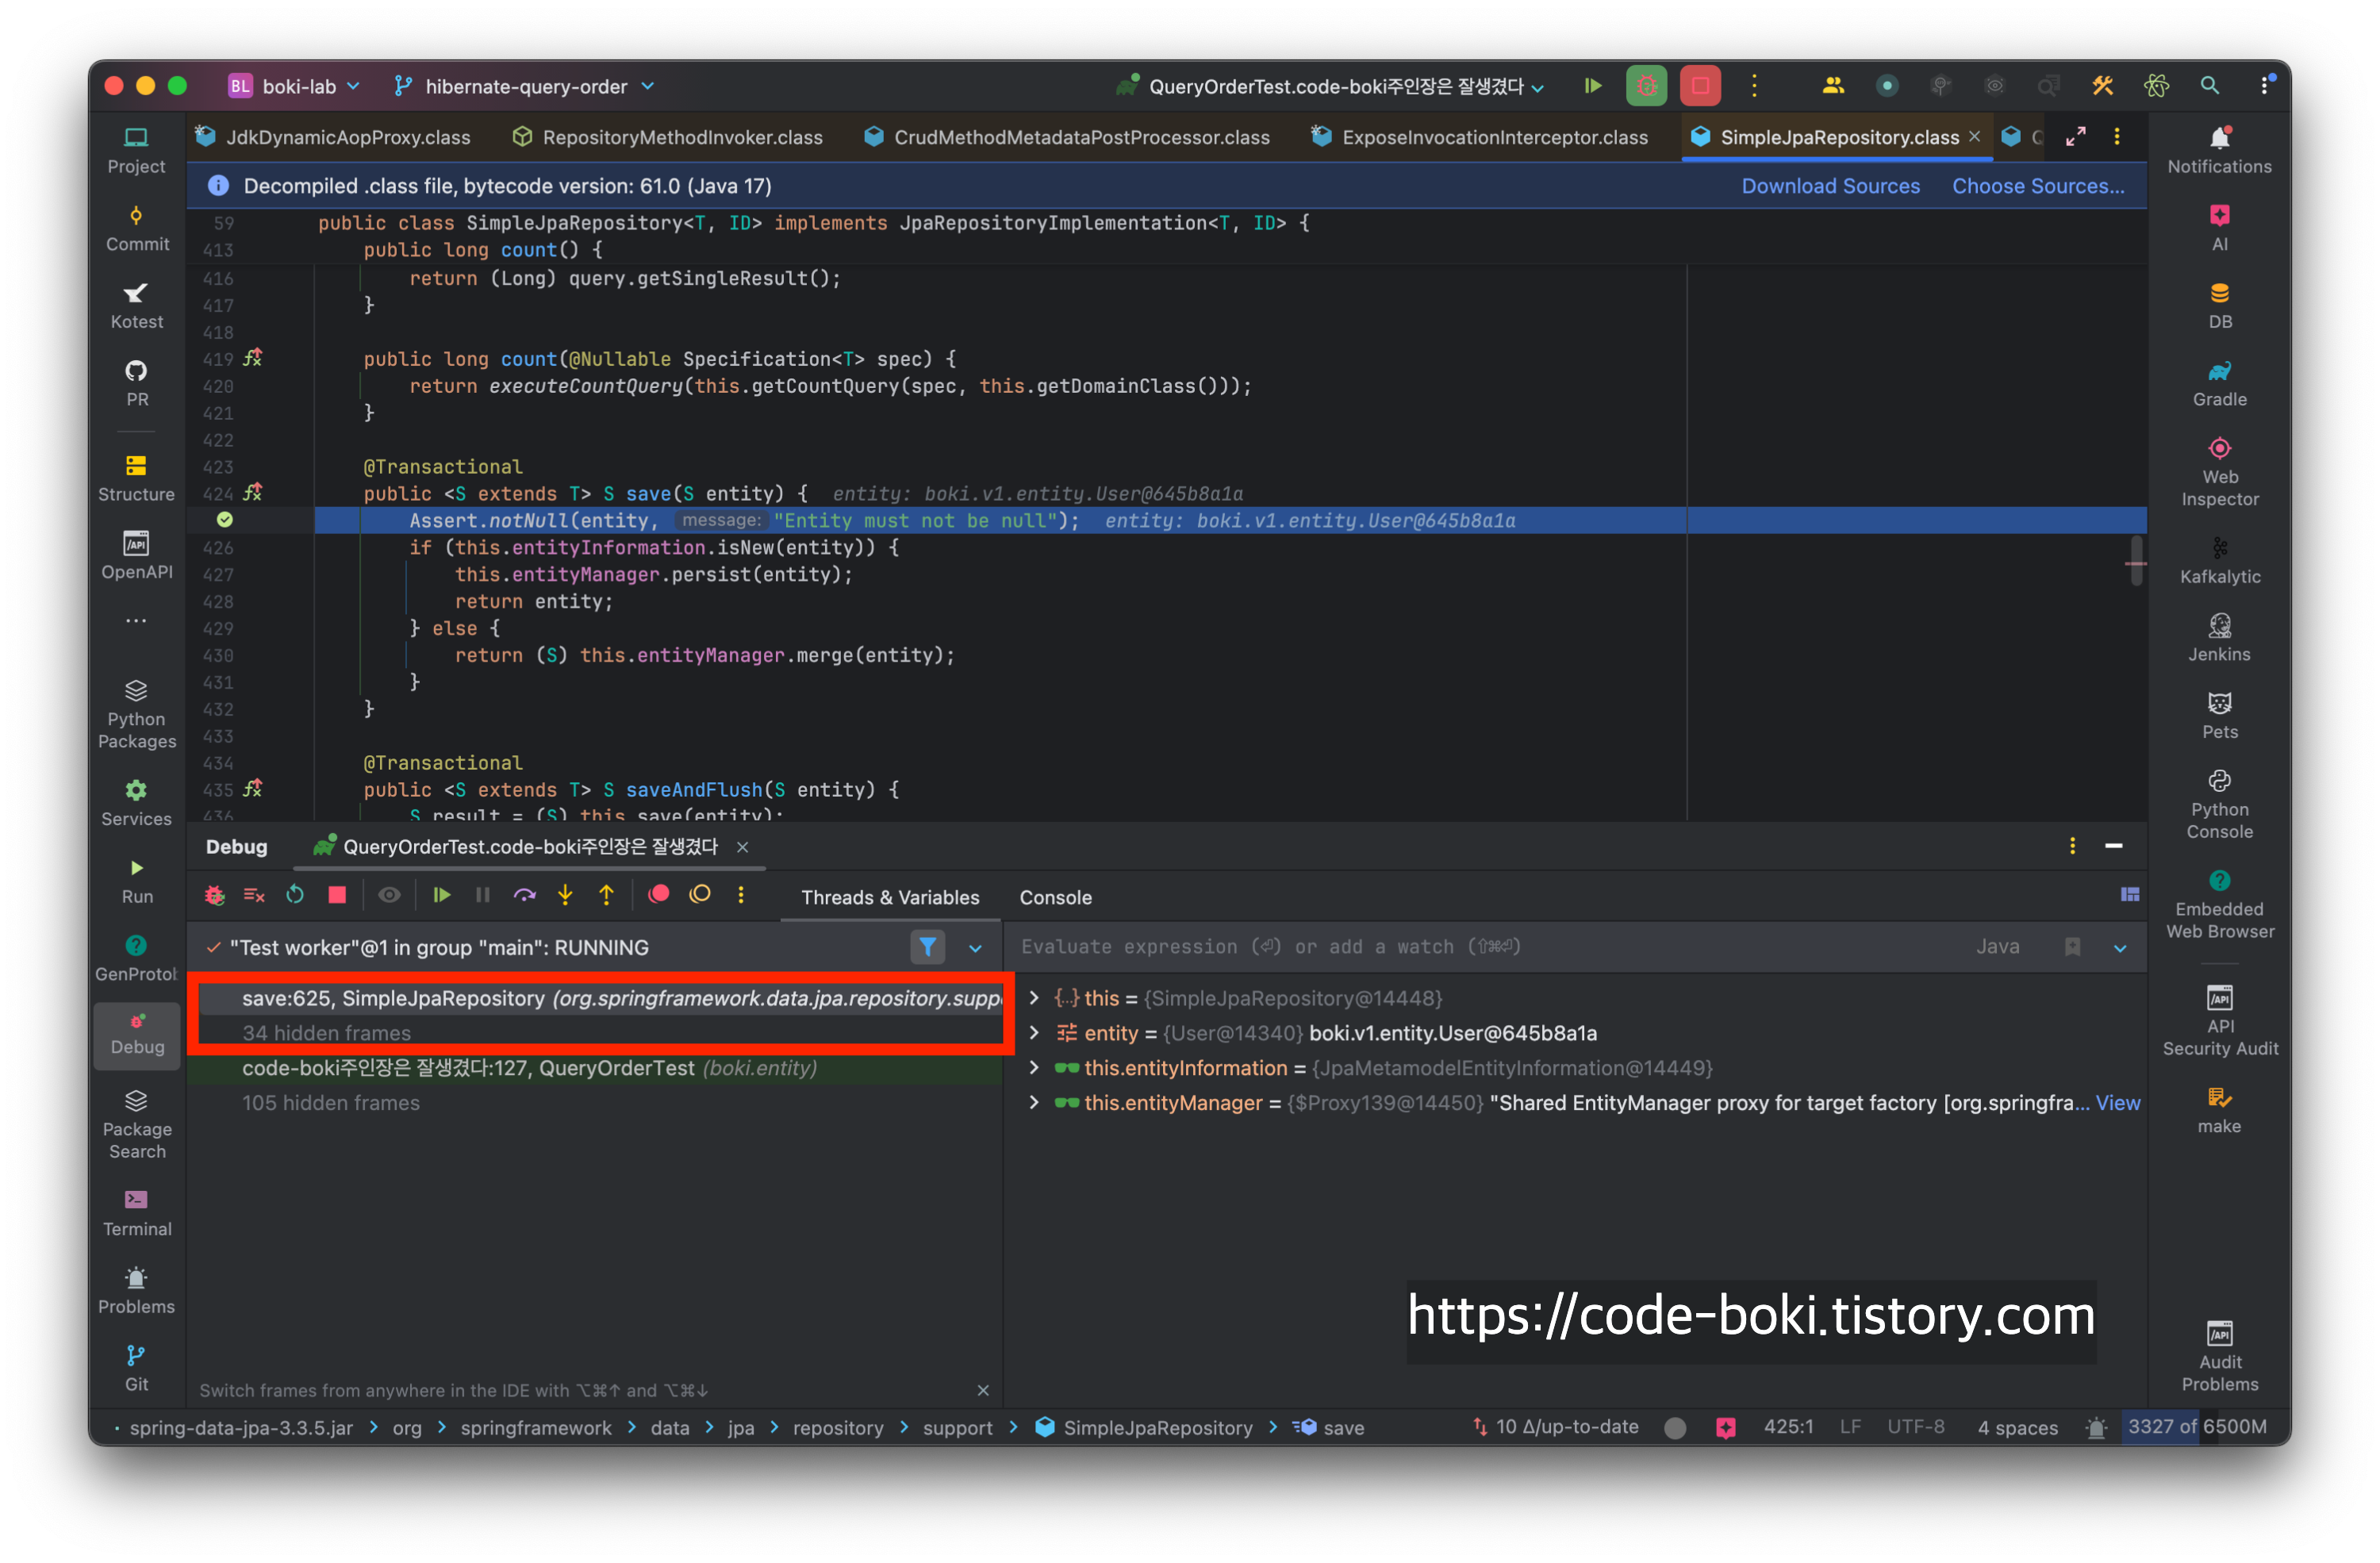Open the Structure tool window
Viewport: 2380px width, 1563px height.
[x=137, y=478]
